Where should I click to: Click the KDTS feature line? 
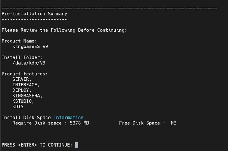click(18, 107)
